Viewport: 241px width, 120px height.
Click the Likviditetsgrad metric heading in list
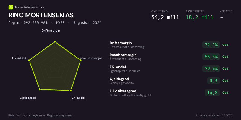coord(123,91)
